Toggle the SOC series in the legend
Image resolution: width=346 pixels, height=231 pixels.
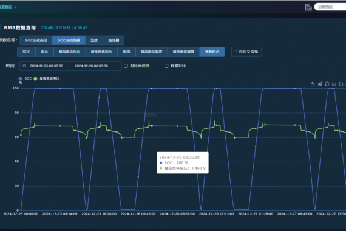(x=25, y=78)
